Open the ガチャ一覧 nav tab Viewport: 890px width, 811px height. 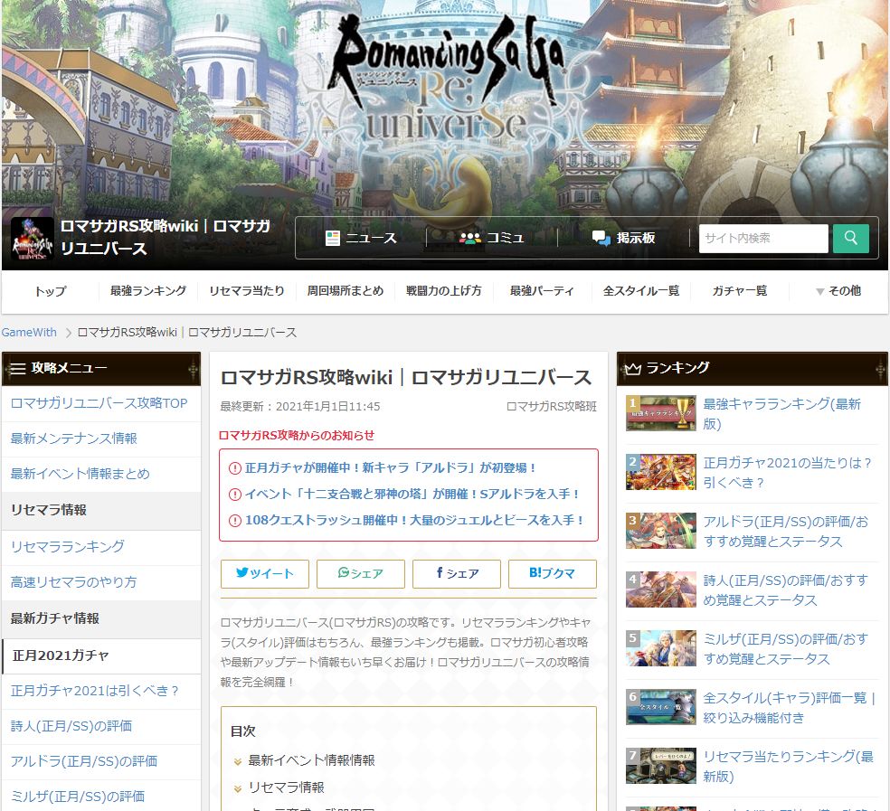tap(740, 291)
